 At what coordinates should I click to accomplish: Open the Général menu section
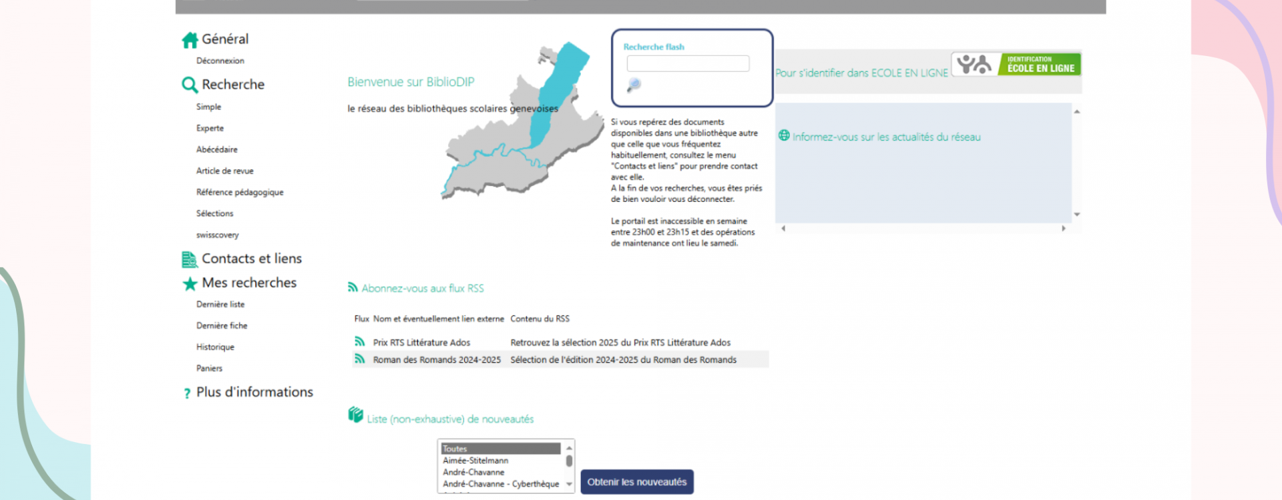point(225,39)
